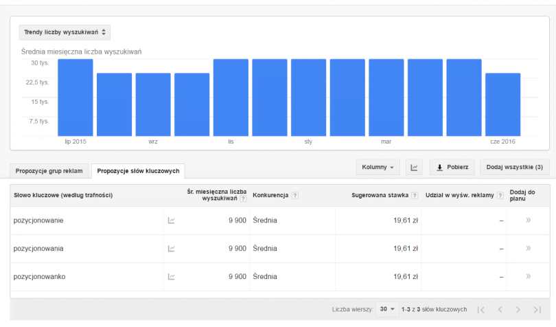Click Dodaj wszystkie (3) button
556x327 pixels.
pyautogui.click(x=515, y=167)
